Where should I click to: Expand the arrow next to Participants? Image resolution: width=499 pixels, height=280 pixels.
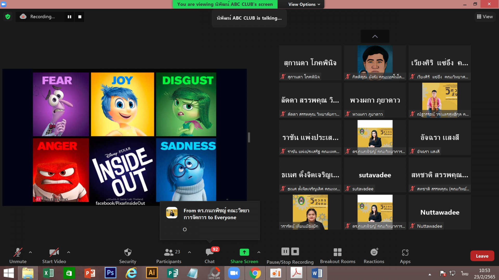tap(189, 252)
